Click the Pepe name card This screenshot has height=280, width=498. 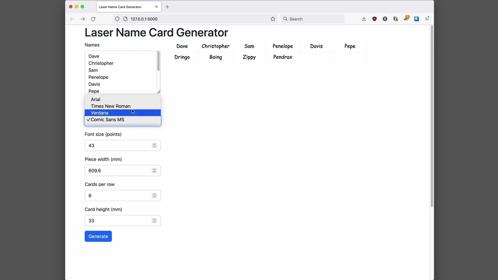click(350, 46)
